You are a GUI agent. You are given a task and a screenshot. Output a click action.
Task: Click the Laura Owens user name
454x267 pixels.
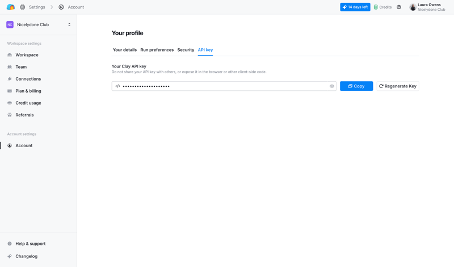429,5
